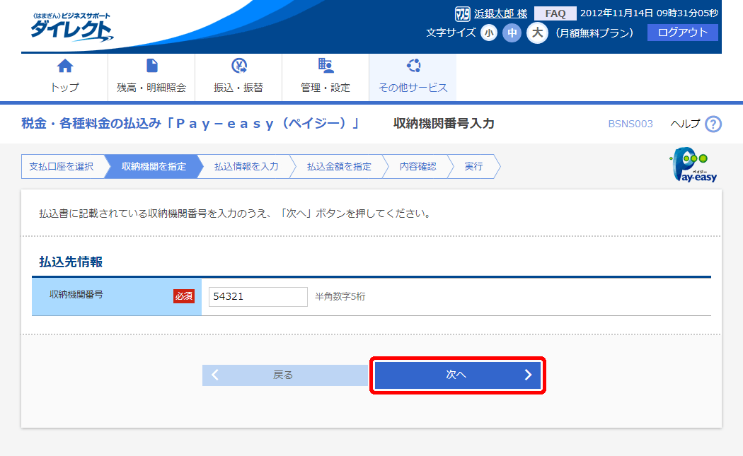Set font size to large (大)
This screenshot has width=743, height=456.
pos(537,33)
